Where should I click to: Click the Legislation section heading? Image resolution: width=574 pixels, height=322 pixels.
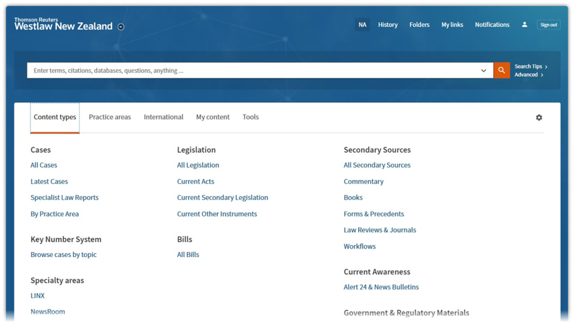(x=196, y=150)
